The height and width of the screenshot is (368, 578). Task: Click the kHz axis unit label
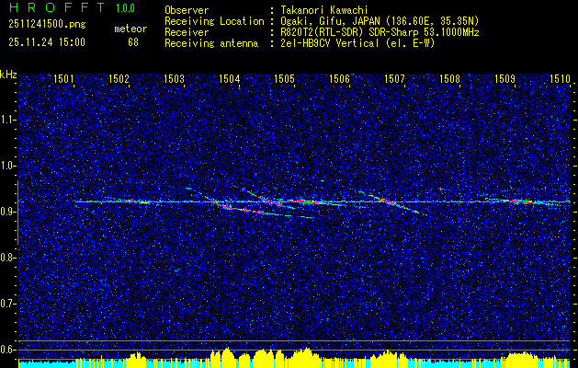point(8,75)
